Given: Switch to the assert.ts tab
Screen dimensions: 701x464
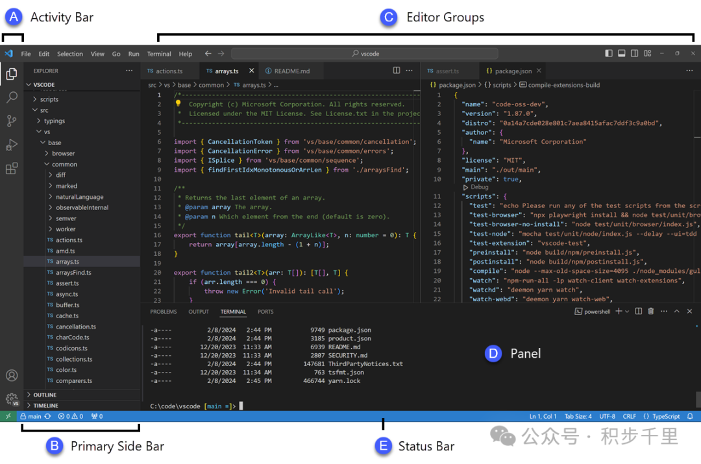Looking at the screenshot, I should (x=447, y=71).
